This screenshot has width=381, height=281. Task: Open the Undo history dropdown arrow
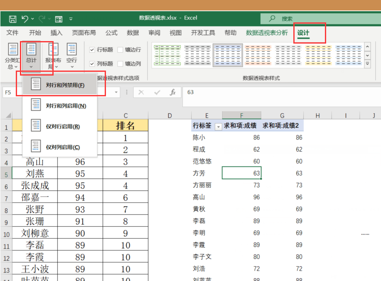click(32, 19)
